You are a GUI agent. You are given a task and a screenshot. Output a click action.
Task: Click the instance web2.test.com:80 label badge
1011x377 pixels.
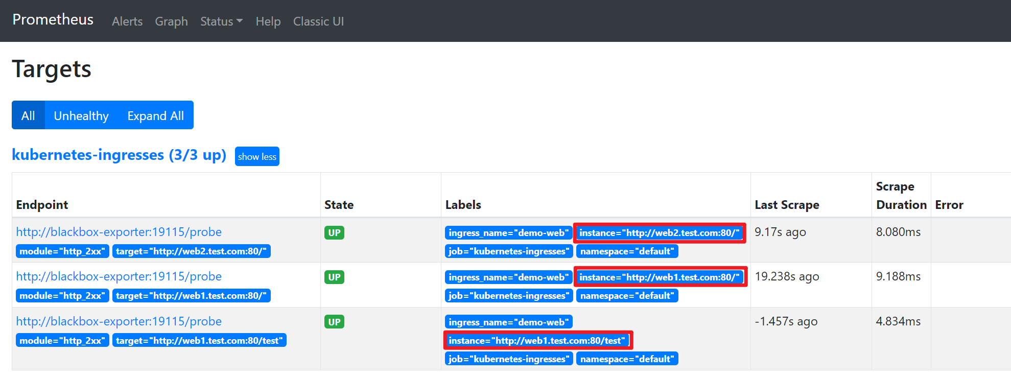(x=659, y=233)
